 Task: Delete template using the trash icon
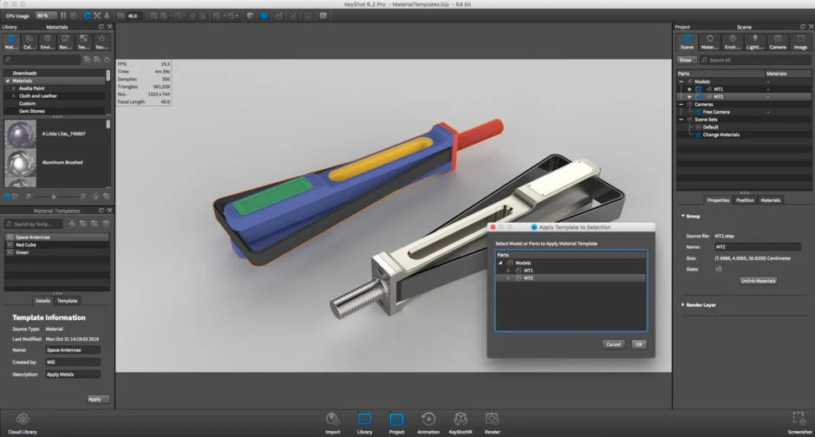click(x=105, y=224)
